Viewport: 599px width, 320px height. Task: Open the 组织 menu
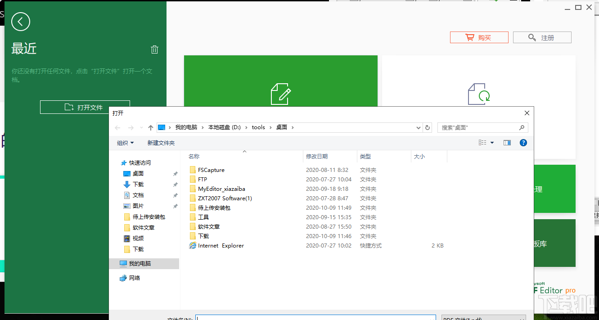pyautogui.click(x=126, y=143)
